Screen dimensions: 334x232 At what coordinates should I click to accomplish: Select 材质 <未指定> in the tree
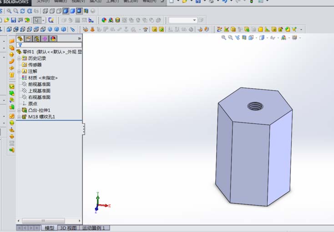[x=42, y=78]
